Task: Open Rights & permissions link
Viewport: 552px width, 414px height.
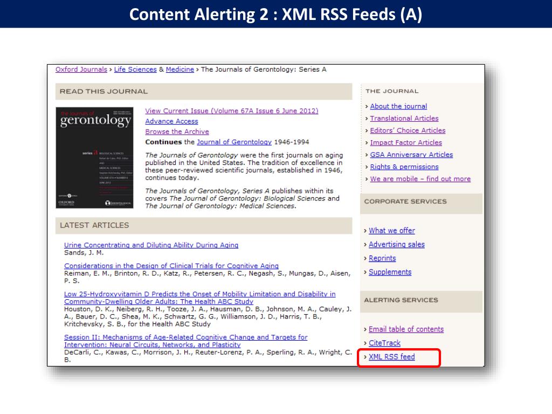Action: (x=404, y=167)
